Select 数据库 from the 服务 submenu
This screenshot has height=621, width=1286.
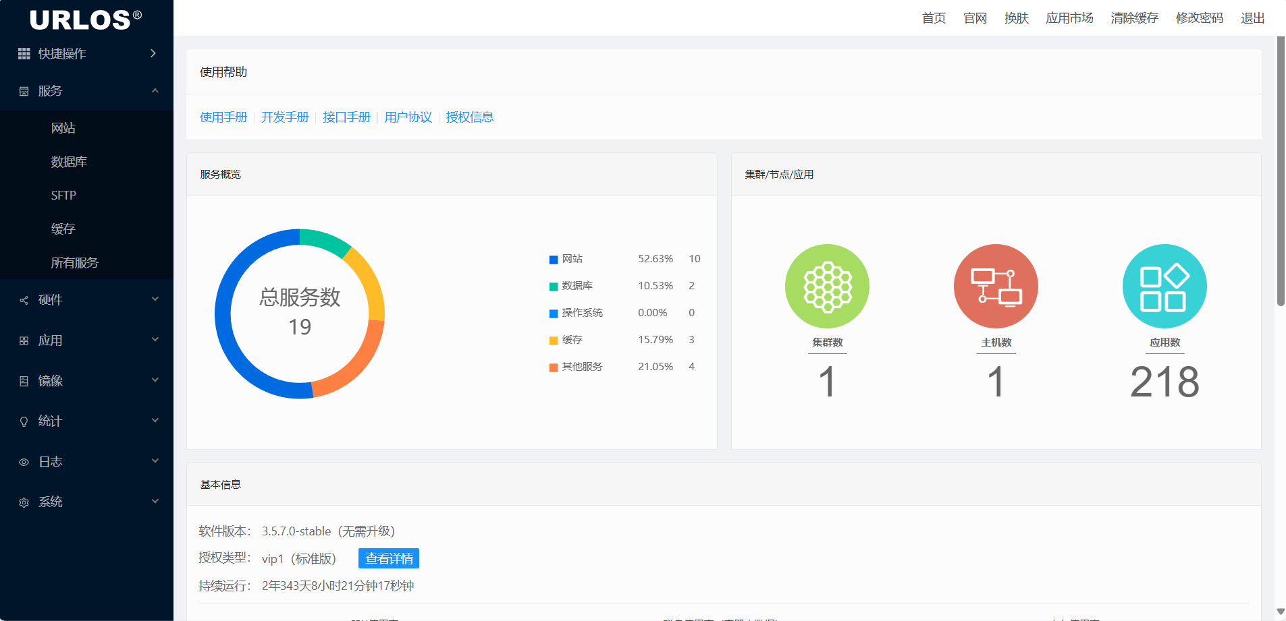pyautogui.click(x=68, y=161)
